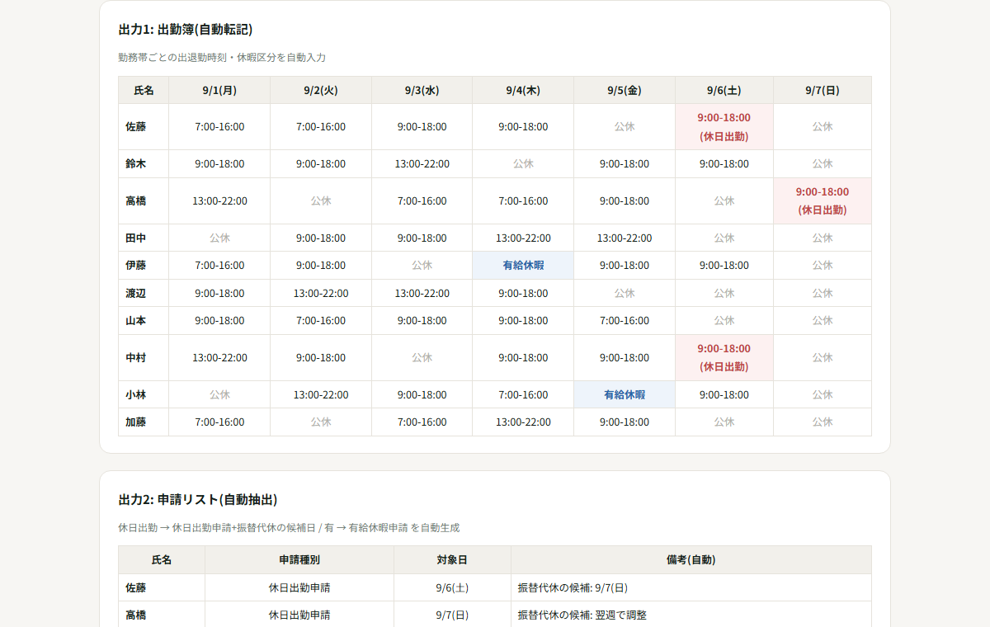Image resolution: width=990 pixels, height=627 pixels.
Task: Click 佐藤's 公休 cell on 9/5(金)
Action: click(x=625, y=127)
